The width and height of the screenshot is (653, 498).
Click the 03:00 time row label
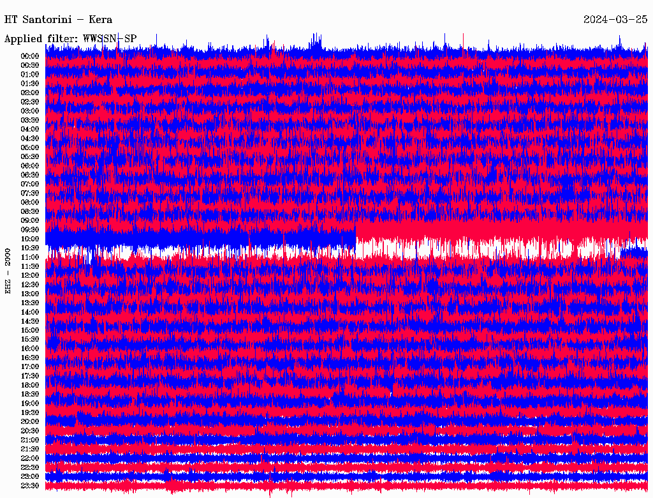[x=30, y=111]
